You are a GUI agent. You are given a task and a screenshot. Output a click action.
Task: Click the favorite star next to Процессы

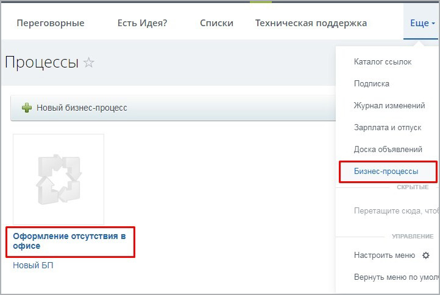(89, 63)
